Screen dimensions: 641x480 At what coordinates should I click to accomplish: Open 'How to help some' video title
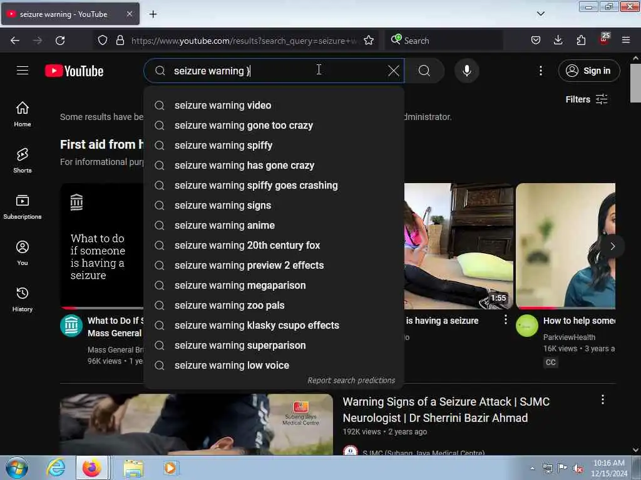(579, 321)
